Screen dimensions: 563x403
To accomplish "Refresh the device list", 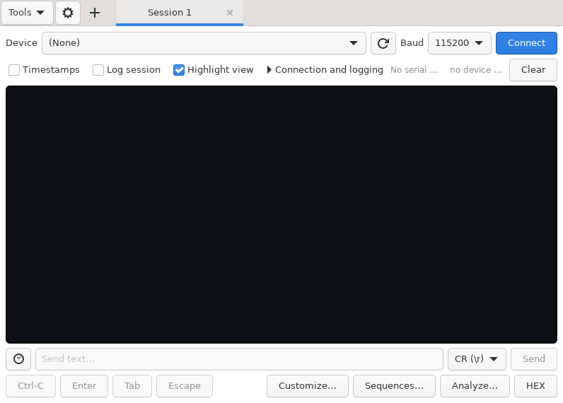I will [383, 43].
